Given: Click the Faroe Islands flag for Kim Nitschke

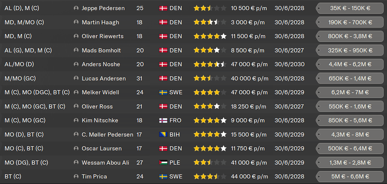Looking at the screenshot, I should click(x=163, y=121).
